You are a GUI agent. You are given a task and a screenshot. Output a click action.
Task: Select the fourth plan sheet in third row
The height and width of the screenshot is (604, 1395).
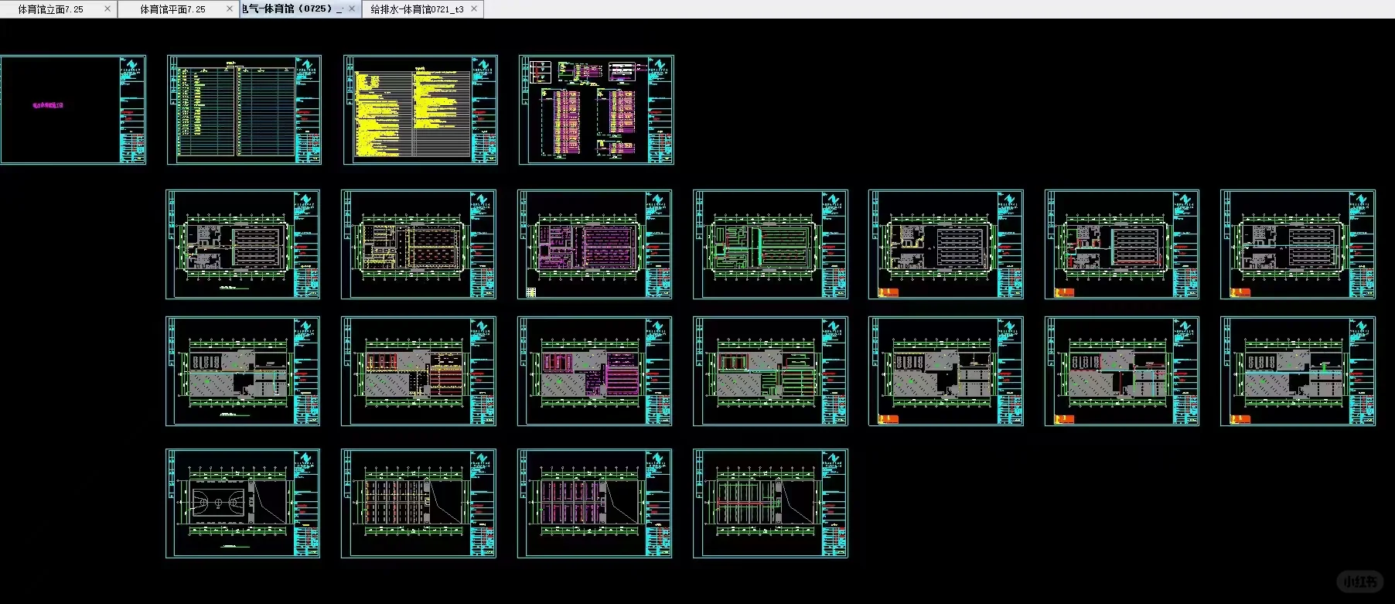770,371
